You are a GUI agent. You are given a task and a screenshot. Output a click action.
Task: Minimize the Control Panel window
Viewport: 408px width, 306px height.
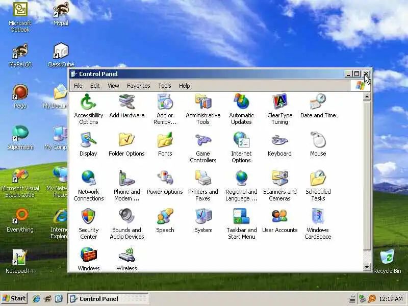348,74
